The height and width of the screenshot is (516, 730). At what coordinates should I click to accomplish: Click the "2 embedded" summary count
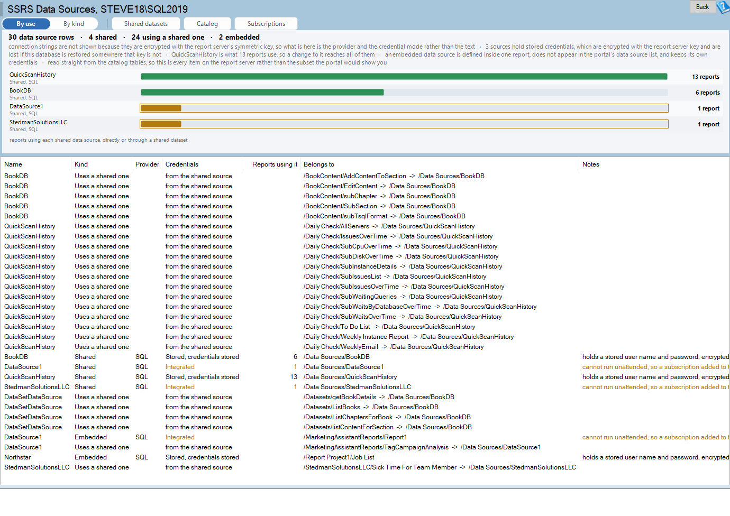pyautogui.click(x=239, y=38)
